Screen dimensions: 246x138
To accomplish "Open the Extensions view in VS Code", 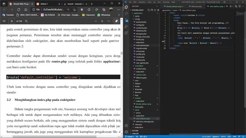I will 126,33.
